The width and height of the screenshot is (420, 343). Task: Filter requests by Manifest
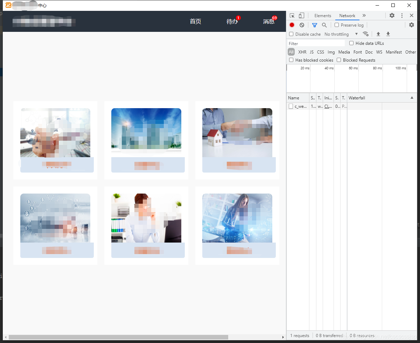pos(394,52)
